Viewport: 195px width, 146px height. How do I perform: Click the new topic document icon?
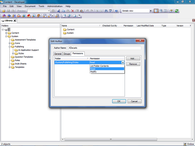[x=14, y=16]
